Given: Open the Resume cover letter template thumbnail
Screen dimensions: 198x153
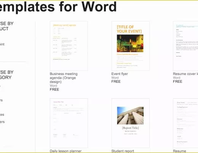Looking at the screenshot, I should coord(185,46).
